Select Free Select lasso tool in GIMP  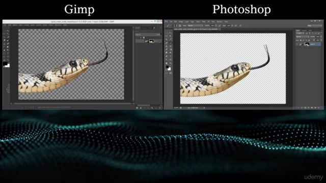pos(5,34)
